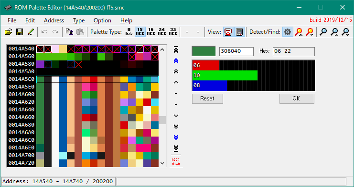
Task: Save the ROM using floppy disk icon
Action: 20,32
